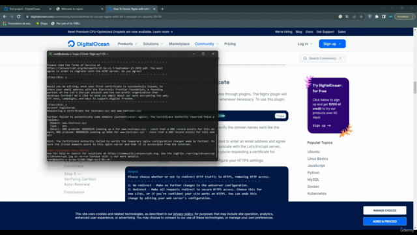Open the Marketplace nav item

click(x=179, y=44)
